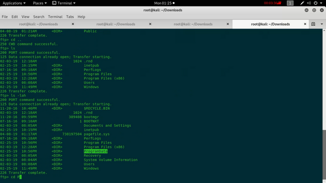Click the window title root@kali: ~/Downloads
This screenshot has height=183, width=326.
coord(163,10)
